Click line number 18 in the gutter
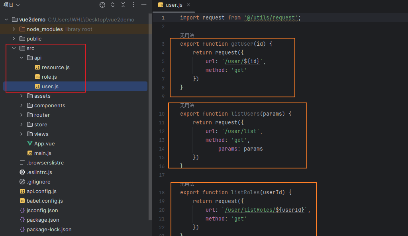Image resolution: width=408 pixels, height=236 pixels. click(162, 192)
